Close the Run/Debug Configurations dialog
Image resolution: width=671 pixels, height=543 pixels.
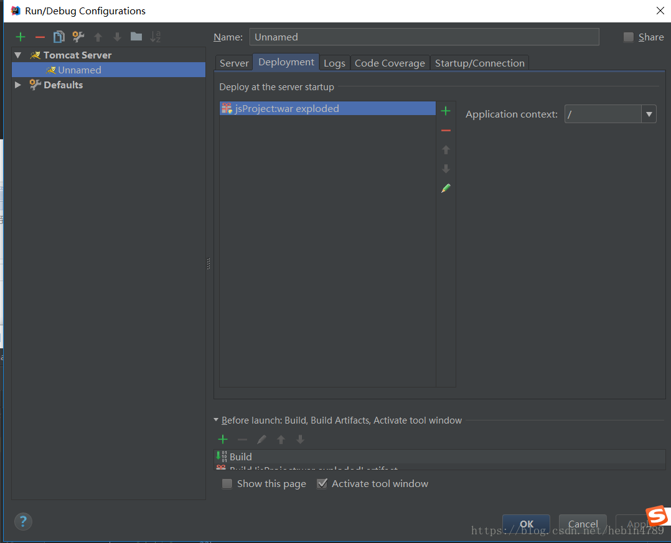660,11
